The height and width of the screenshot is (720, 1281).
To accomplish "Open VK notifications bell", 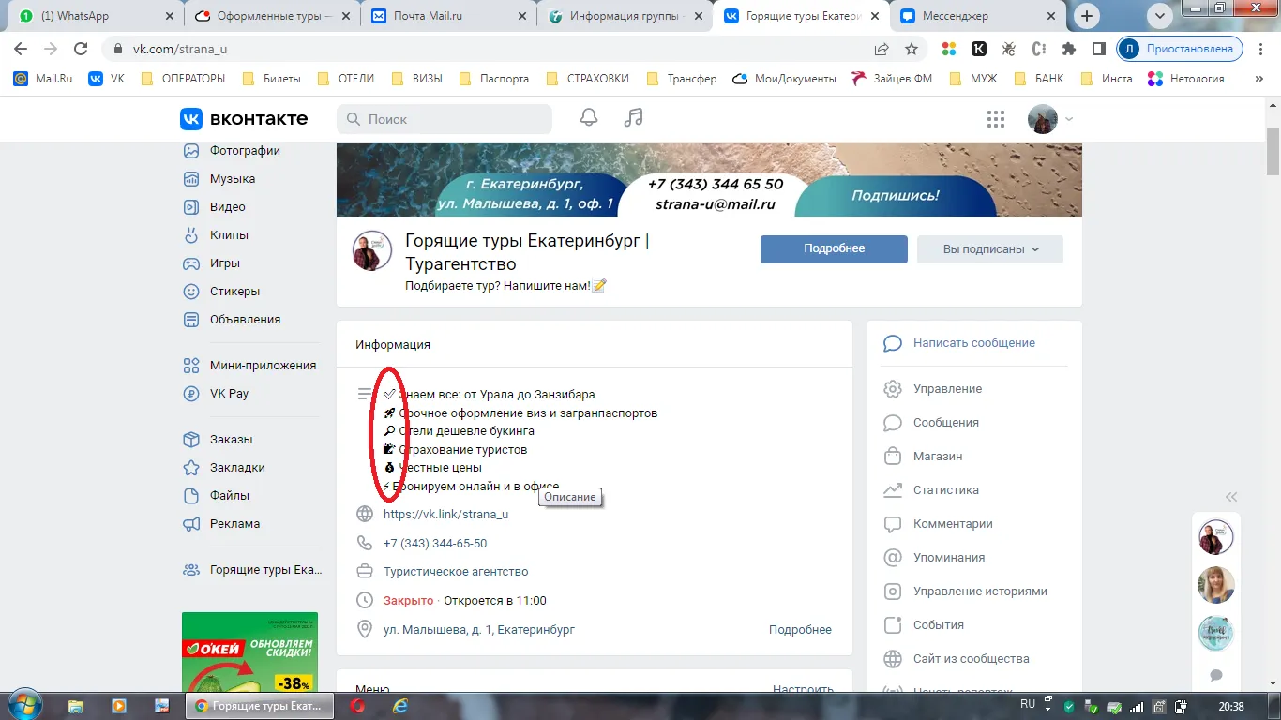I will pos(589,118).
